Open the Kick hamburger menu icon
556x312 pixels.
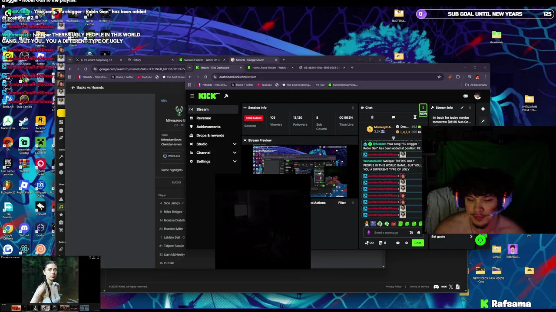click(x=192, y=96)
